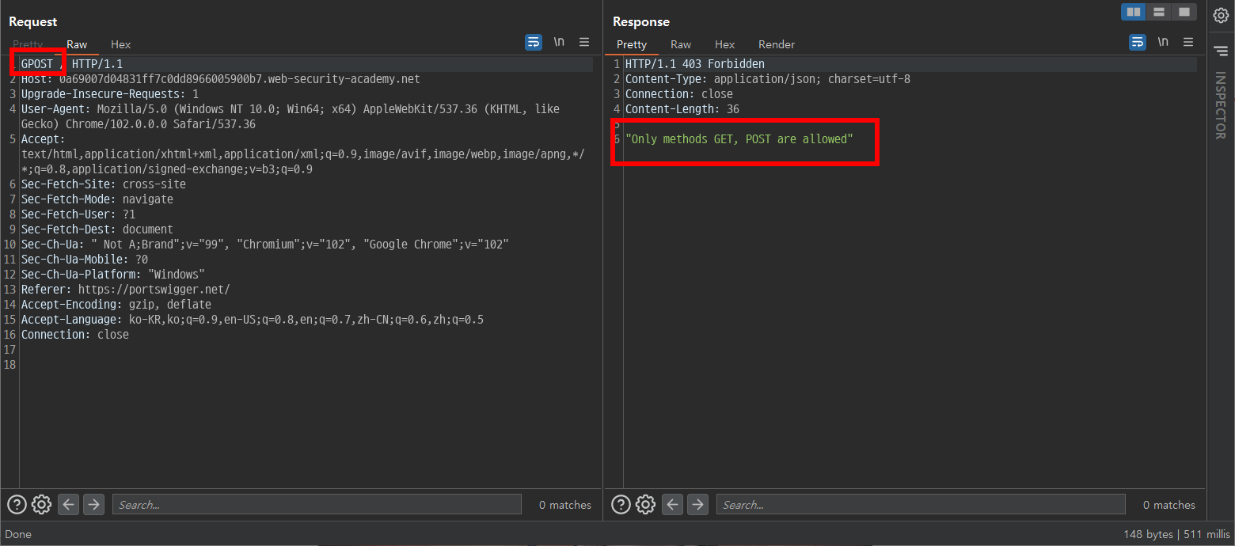
Task: Go to previous Response search match
Action: click(x=672, y=504)
